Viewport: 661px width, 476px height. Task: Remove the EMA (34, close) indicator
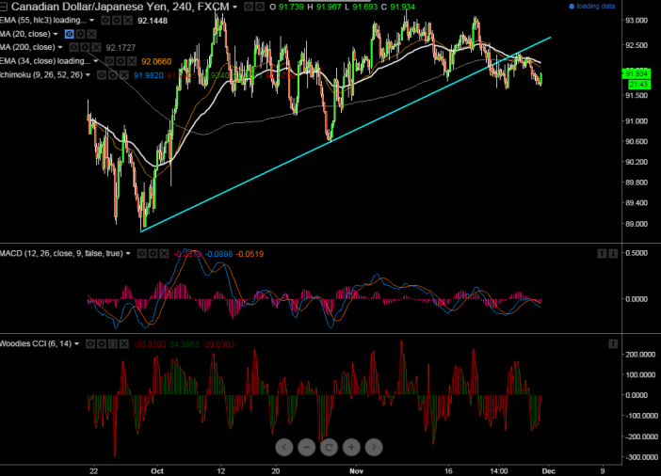point(132,61)
